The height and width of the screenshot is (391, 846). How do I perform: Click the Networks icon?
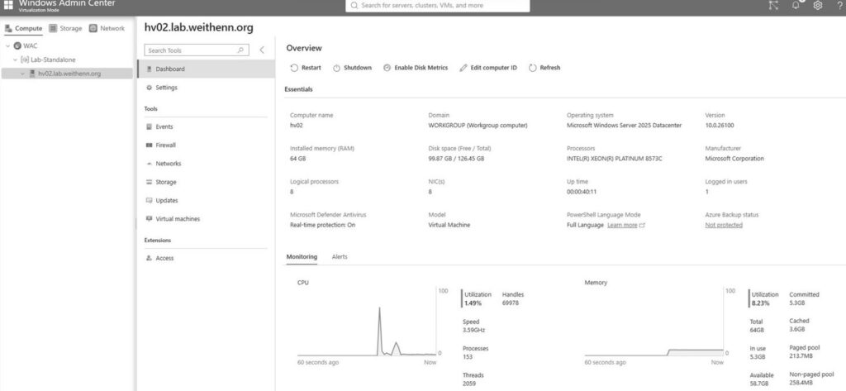pos(150,164)
